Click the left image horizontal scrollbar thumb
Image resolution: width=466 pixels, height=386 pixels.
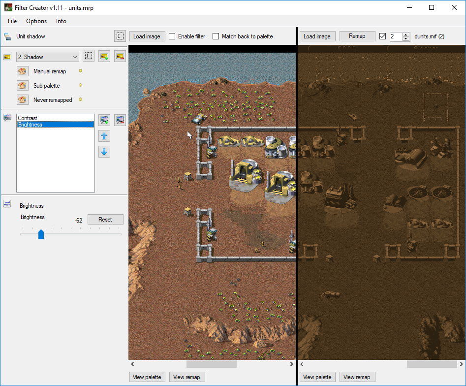211,364
